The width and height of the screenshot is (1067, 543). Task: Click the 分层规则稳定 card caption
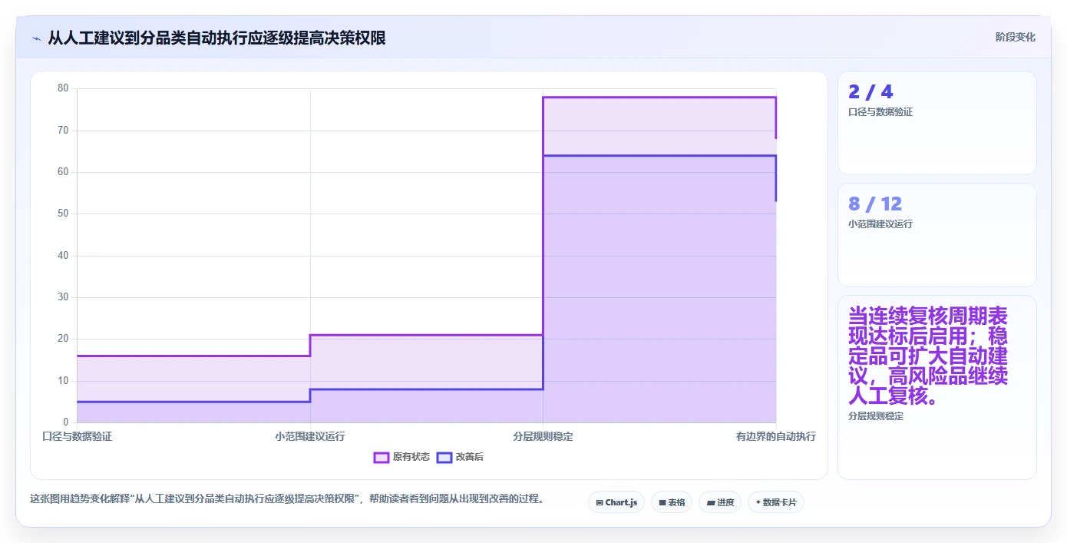[876, 416]
